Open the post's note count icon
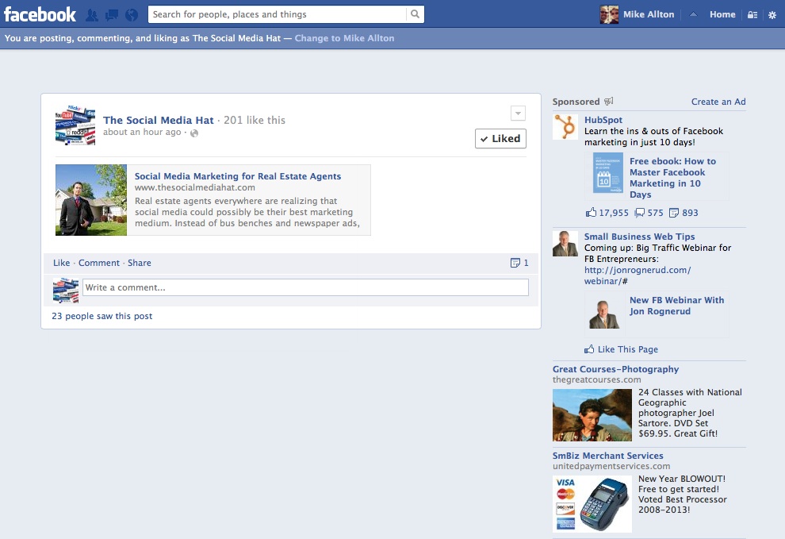785x539 pixels. click(x=515, y=263)
